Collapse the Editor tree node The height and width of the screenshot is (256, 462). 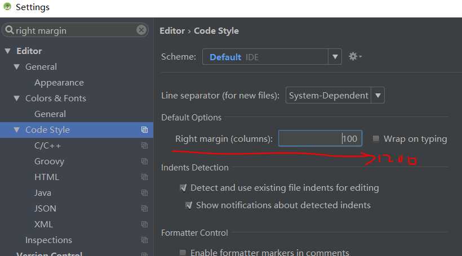[x=8, y=51]
